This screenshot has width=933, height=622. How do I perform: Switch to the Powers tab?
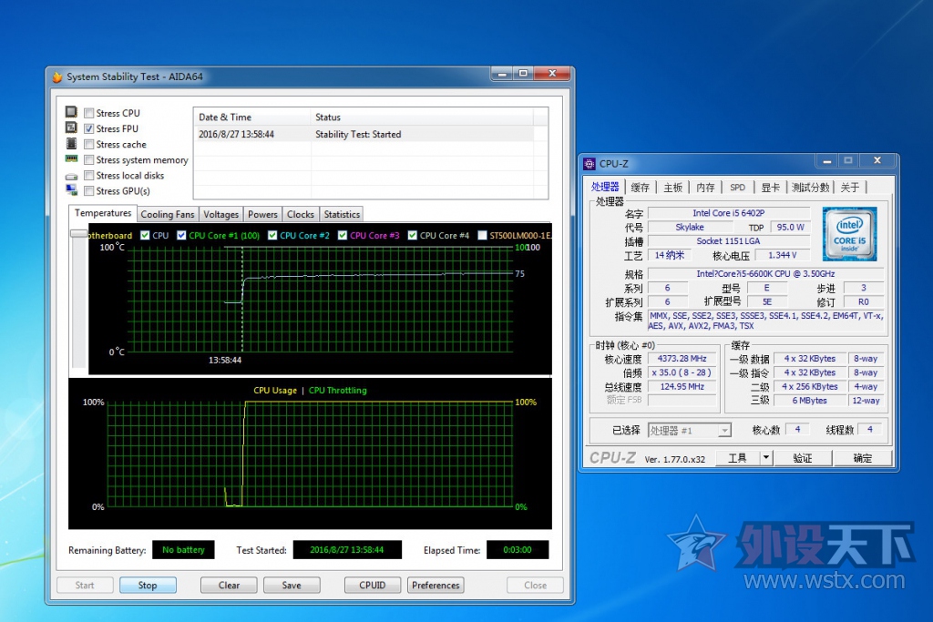coord(262,214)
